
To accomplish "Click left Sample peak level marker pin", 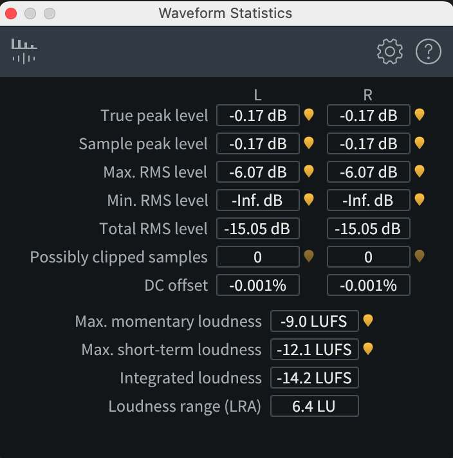I will coord(309,143).
